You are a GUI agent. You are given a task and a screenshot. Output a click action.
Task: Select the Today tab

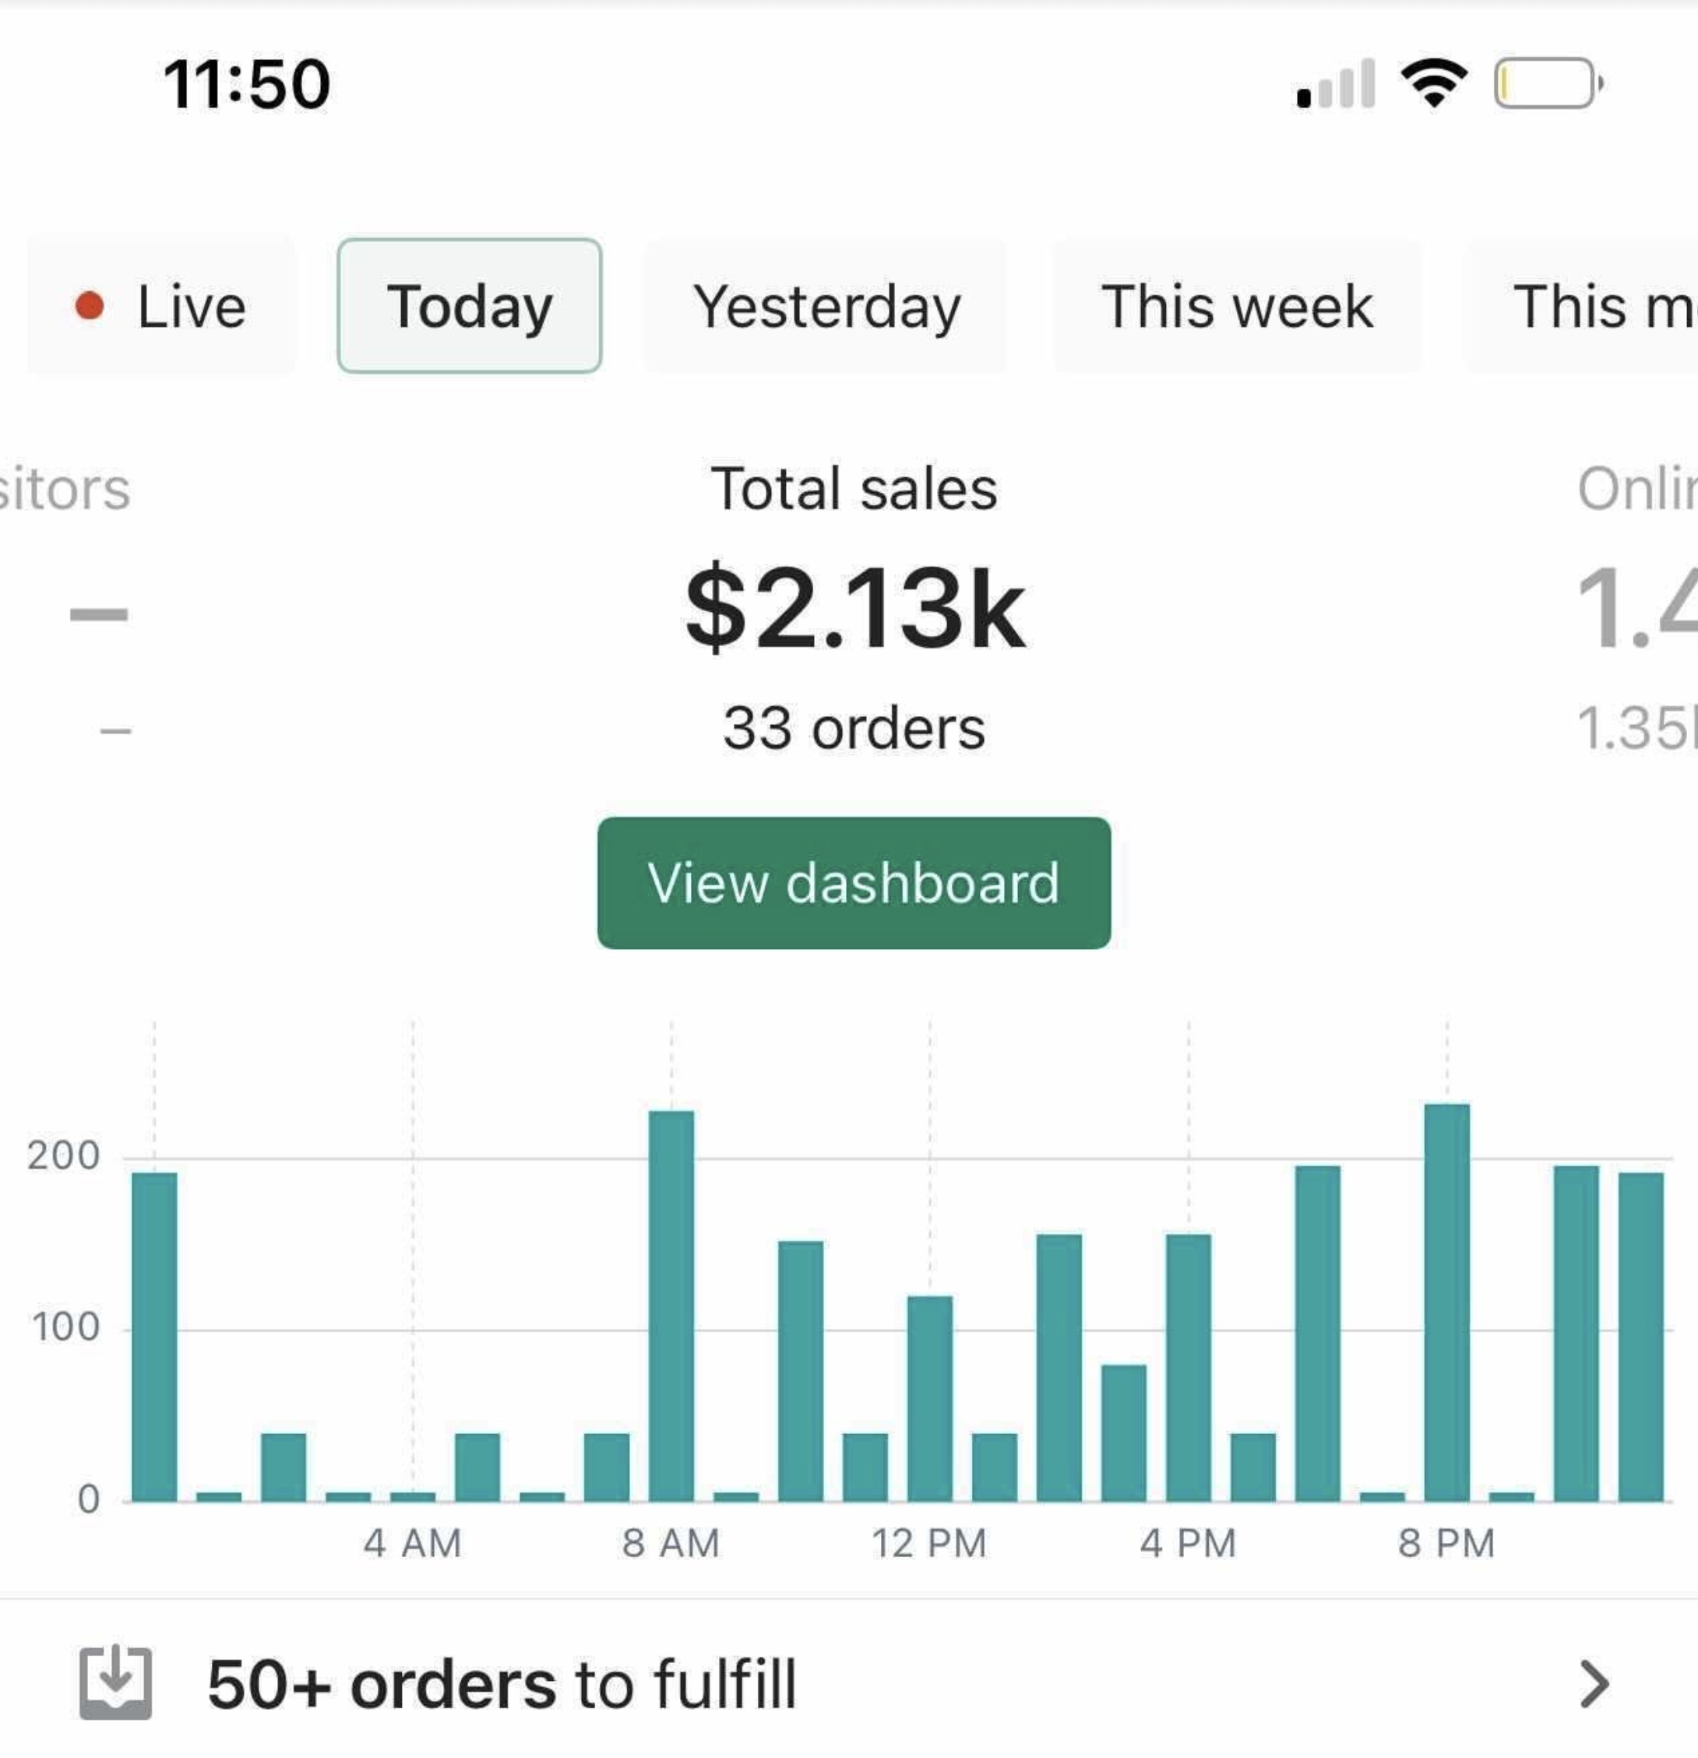tap(470, 306)
